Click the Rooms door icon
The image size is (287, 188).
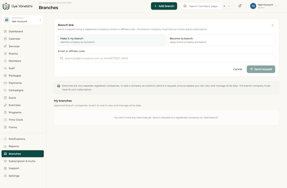[x=5, y=53]
